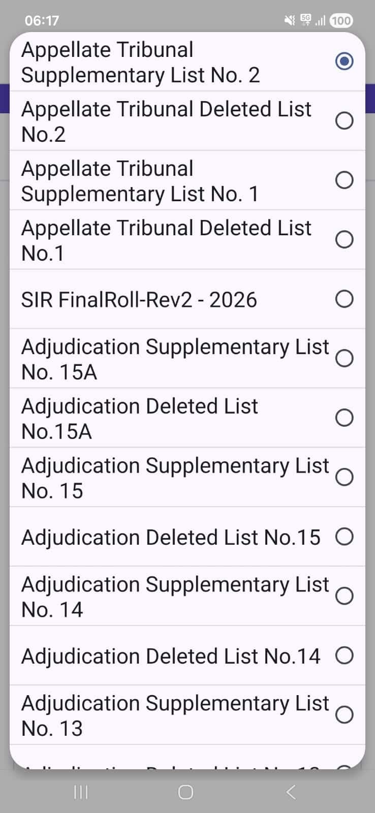
Task: Choose Appellate Tribunal Supplementary List No. 1 radio
Action: [x=344, y=180]
